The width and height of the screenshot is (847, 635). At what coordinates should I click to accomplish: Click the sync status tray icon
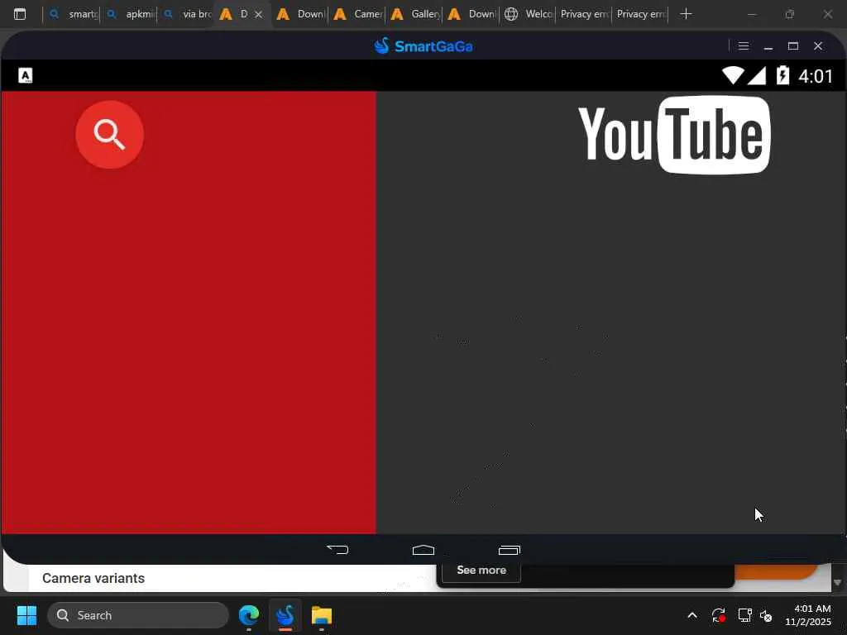click(x=719, y=615)
